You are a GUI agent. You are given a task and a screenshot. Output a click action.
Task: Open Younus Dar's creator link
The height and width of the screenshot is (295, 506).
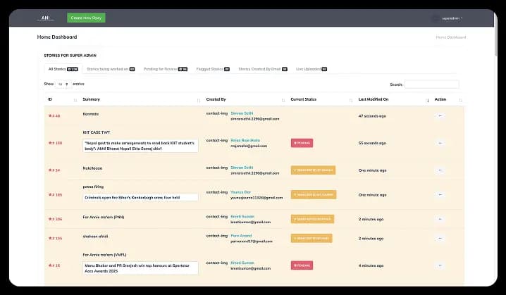coord(240,192)
